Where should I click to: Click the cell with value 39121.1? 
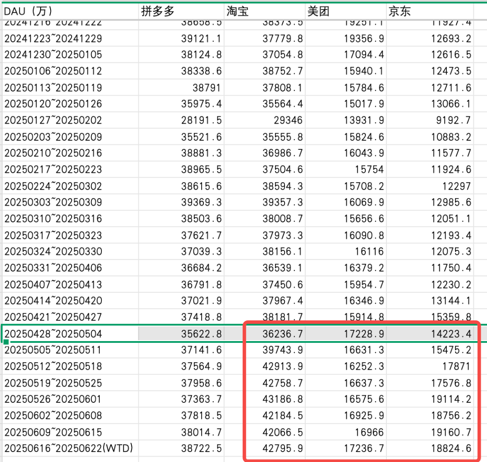tap(181, 38)
